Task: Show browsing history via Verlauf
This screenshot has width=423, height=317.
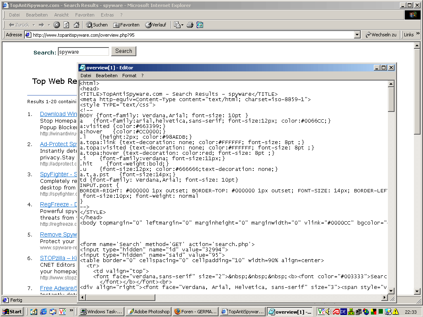Action: (x=156, y=25)
